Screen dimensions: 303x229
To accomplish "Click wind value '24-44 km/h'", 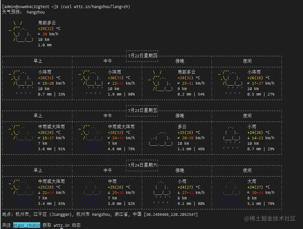I will pos(124,138).
